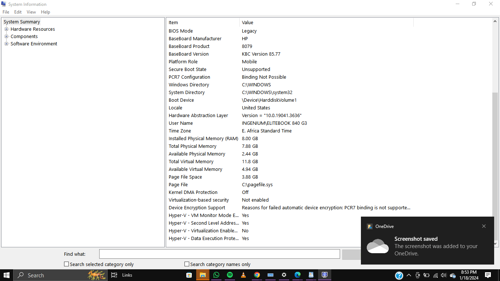Screen dimensions: 500x281
Task: Select the Hardware Resources label
Action: click(33, 29)
